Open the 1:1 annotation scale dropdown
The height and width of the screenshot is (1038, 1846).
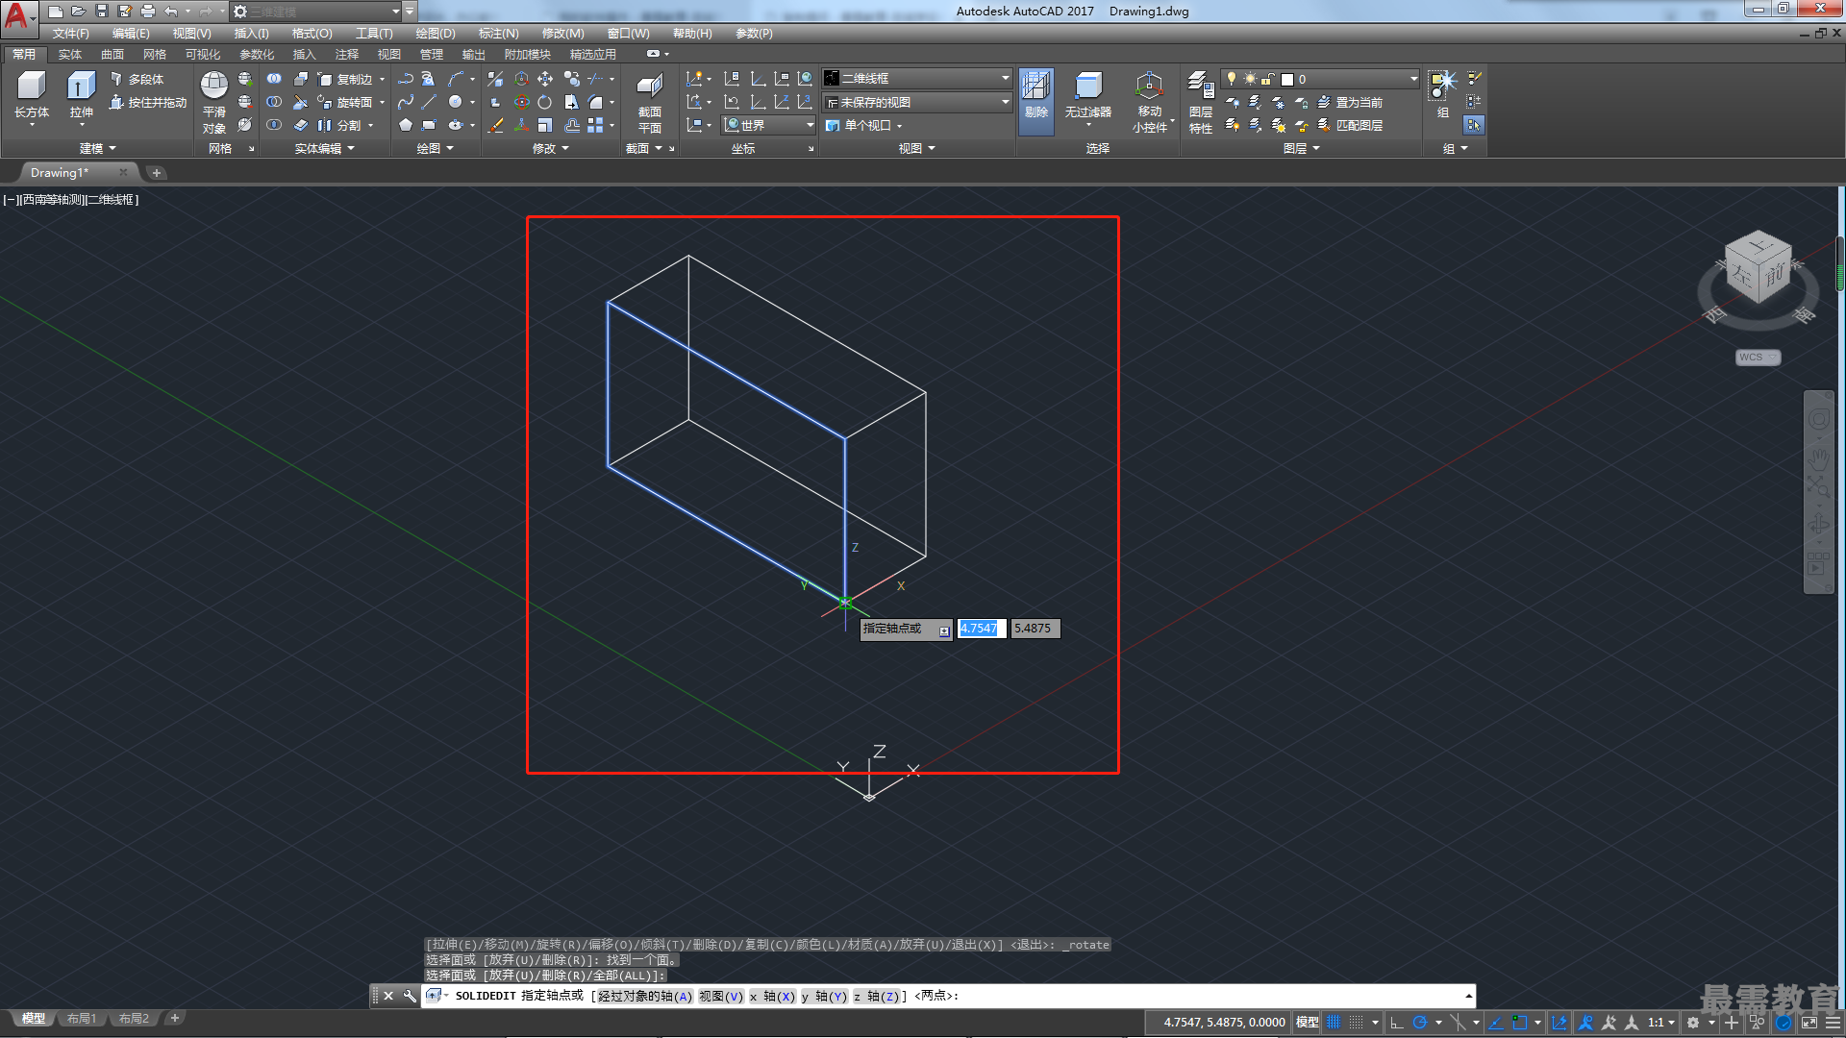[1660, 1023]
